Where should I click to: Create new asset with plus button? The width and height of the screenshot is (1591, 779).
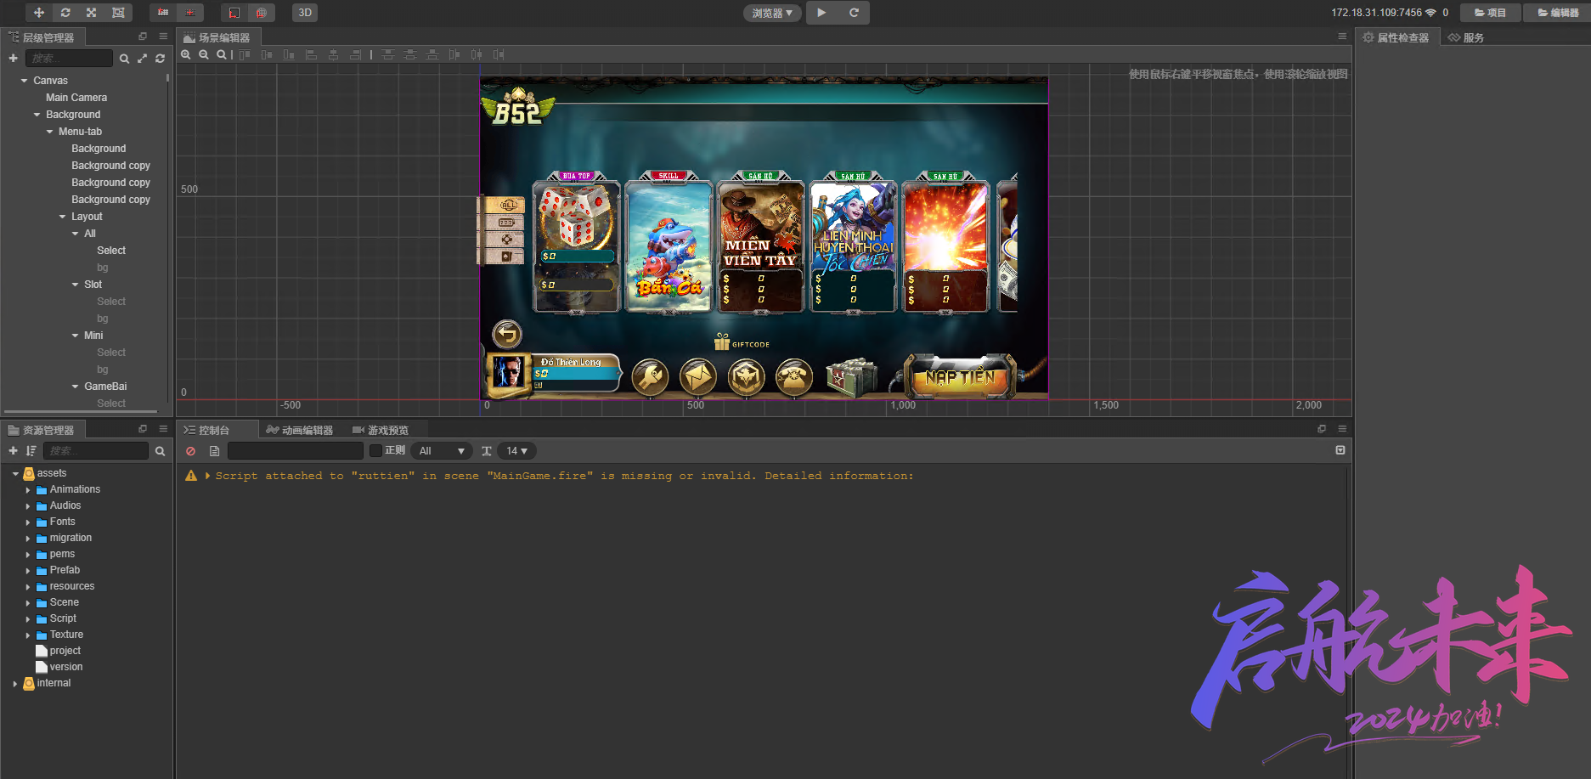point(13,451)
